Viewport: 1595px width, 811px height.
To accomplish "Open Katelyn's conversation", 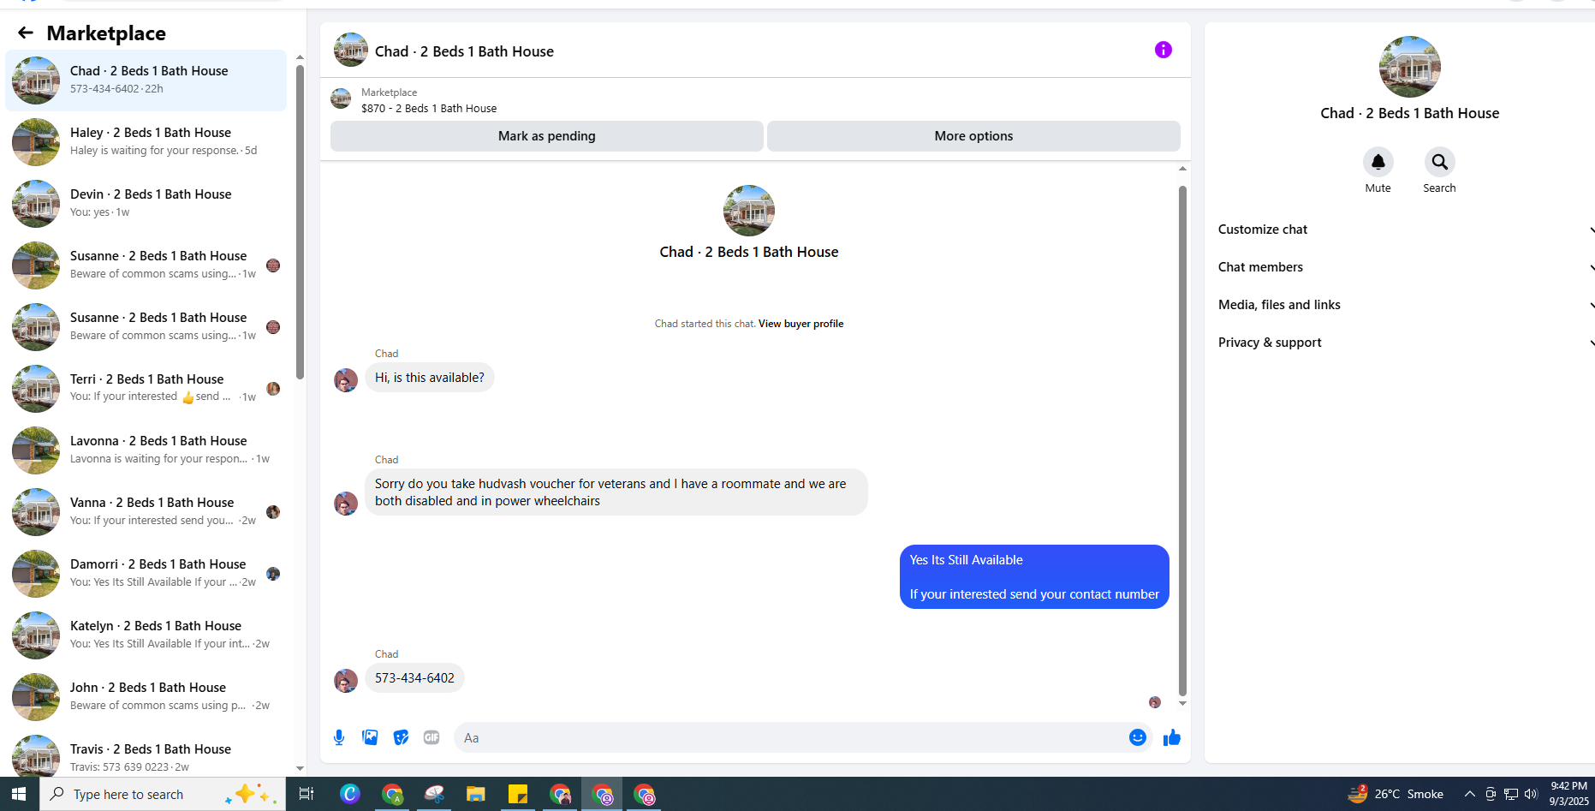I will [146, 635].
